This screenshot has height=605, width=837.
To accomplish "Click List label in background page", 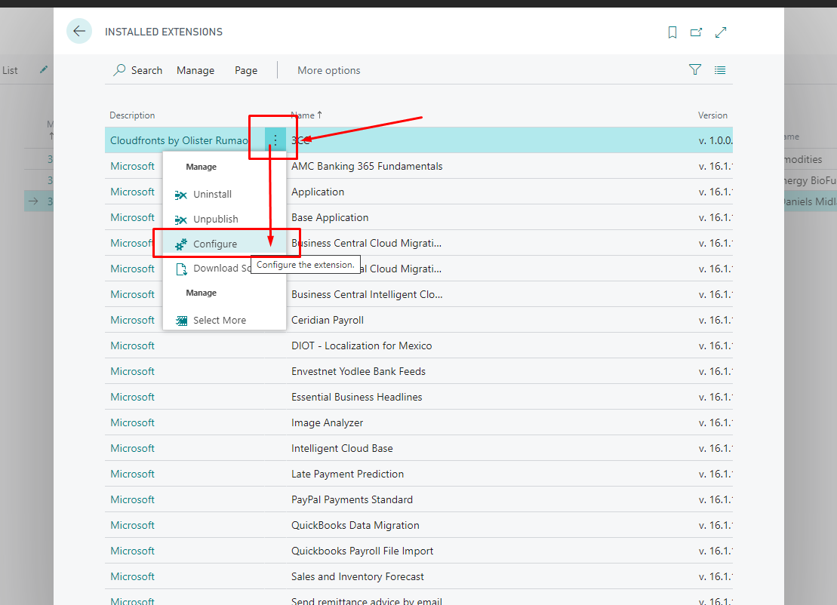I will 10,70.
